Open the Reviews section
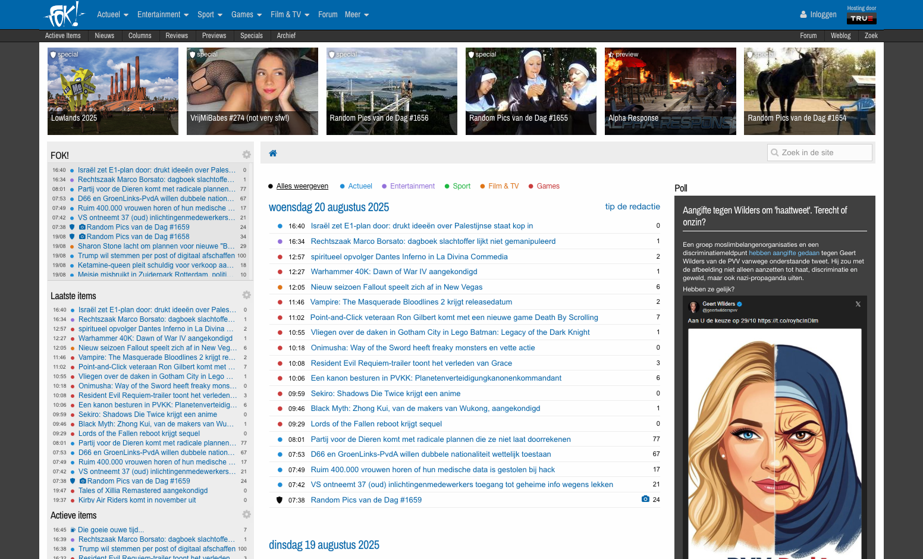The height and width of the screenshot is (559, 923). click(177, 36)
